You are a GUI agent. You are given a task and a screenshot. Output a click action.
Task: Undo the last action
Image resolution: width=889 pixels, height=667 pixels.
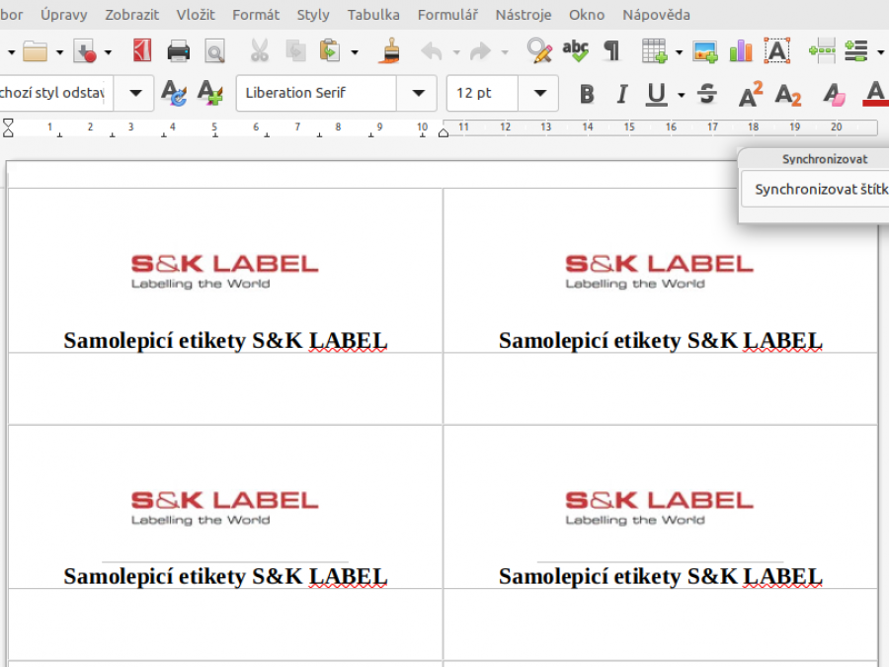coord(432,51)
